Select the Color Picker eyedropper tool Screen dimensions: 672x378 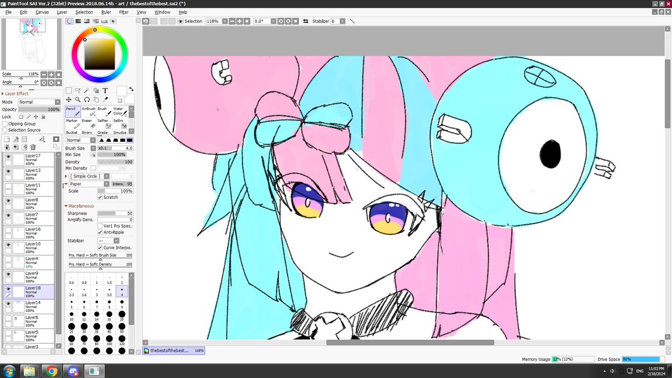coord(105,100)
